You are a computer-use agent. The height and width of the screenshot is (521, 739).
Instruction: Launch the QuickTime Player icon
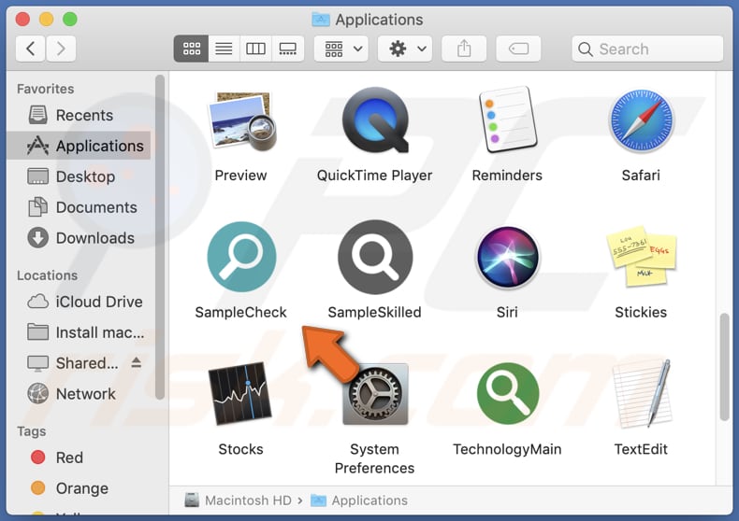coord(374,120)
